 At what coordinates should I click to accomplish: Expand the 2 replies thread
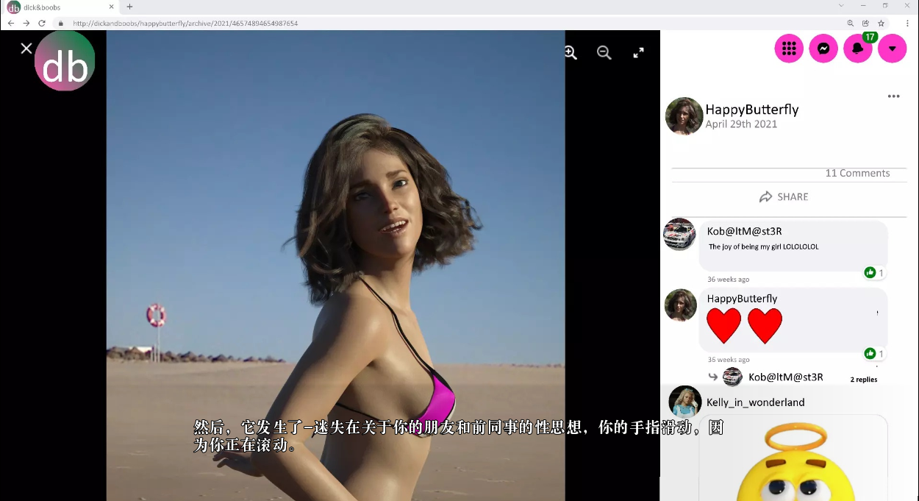tap(863, 380)
